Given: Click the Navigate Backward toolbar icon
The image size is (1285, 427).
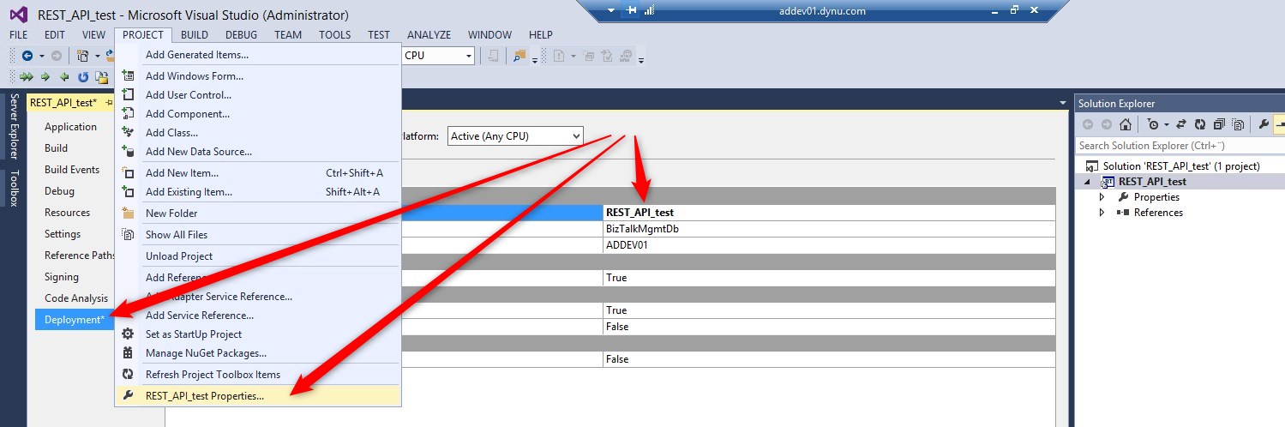Looking at the screenshot, I should [27, 56].
